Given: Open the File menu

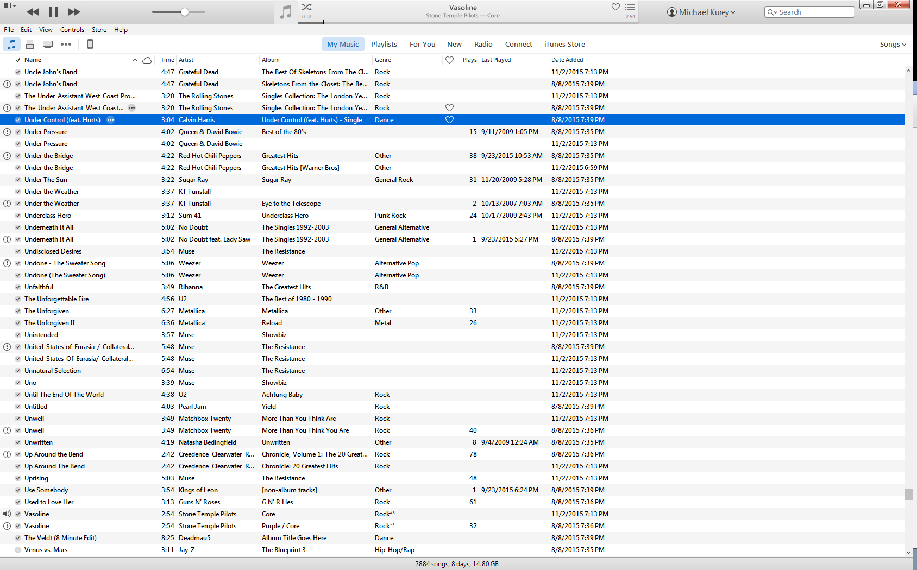Looking at the screenshot, I should (9, 30).
